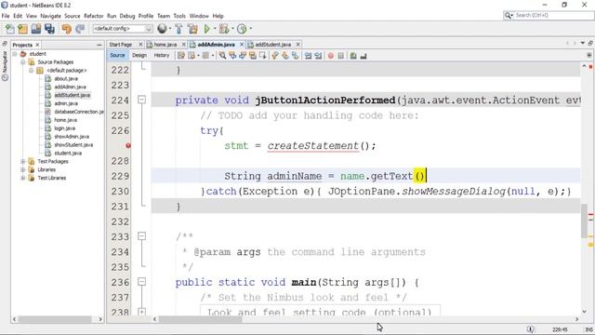The width and height of the screenshot is (595, 335).
Task: Switch to the Start Page tab
Action: click(x=121, y=45)
